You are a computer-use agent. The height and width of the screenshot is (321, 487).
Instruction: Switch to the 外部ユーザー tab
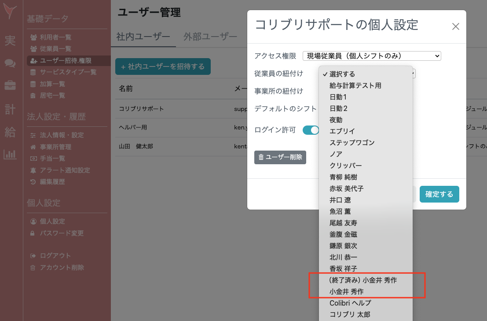pos(210,37)
